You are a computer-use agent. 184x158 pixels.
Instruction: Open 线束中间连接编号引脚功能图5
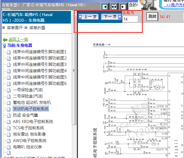(40, 77)
